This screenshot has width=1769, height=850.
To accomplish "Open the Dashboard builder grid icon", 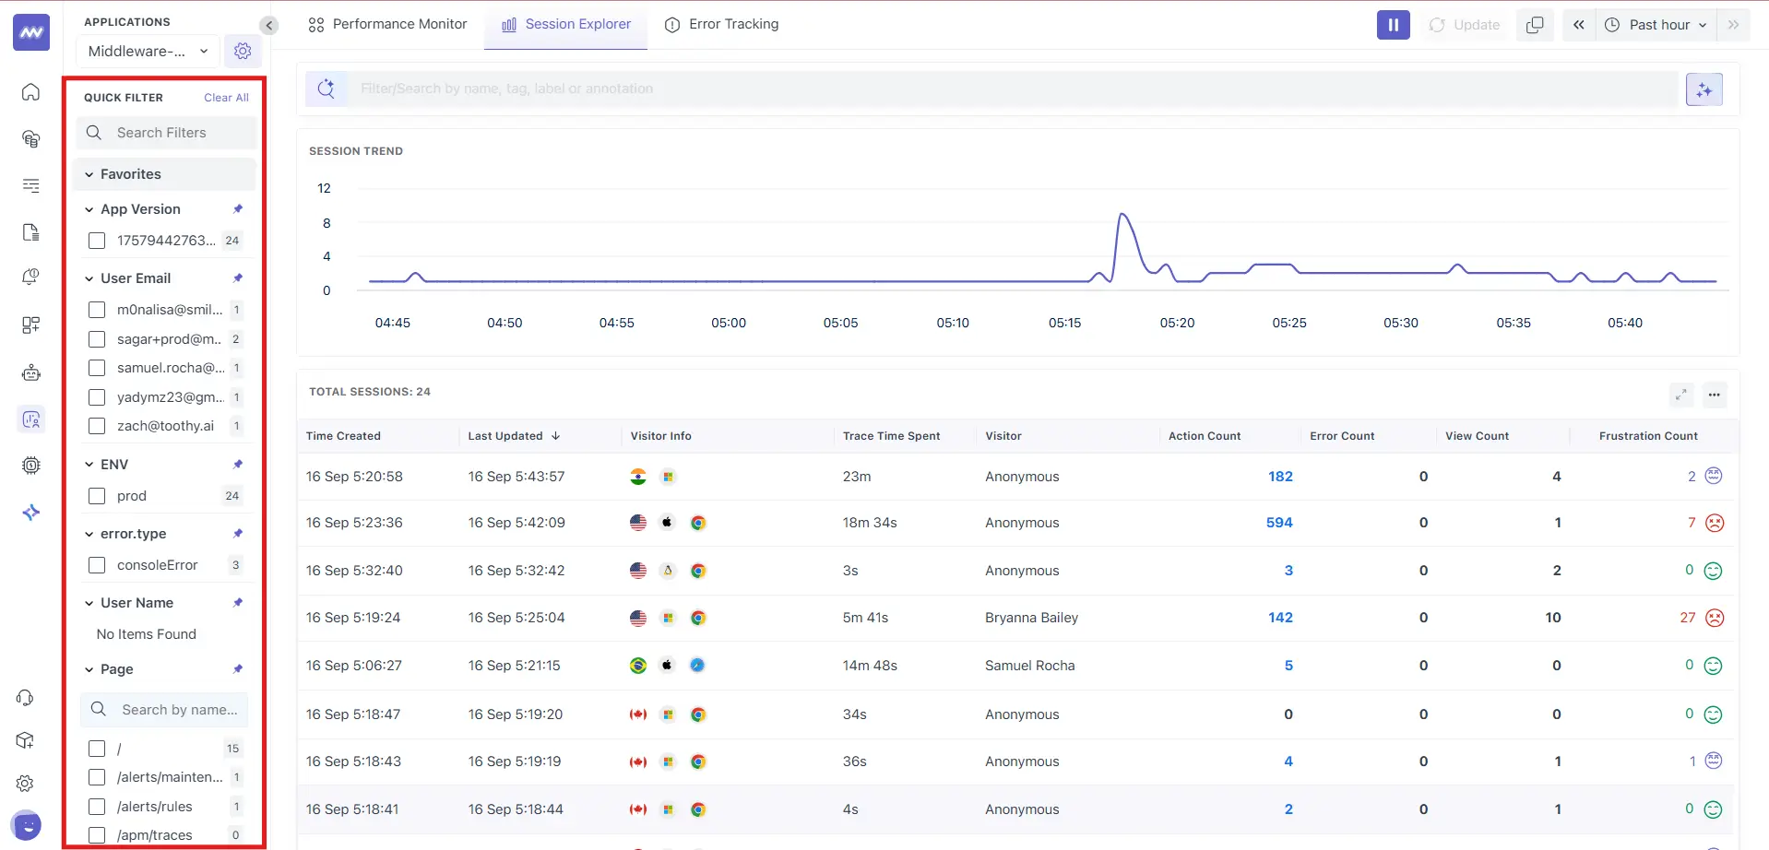I will point(30,325).
